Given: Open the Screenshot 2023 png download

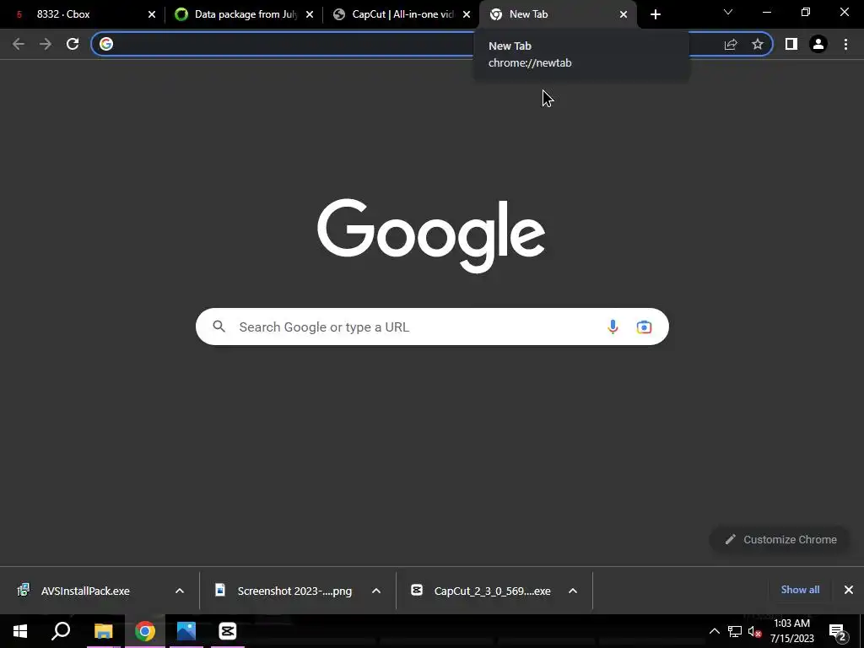Looking at the screenshot, I should [294, 591].
